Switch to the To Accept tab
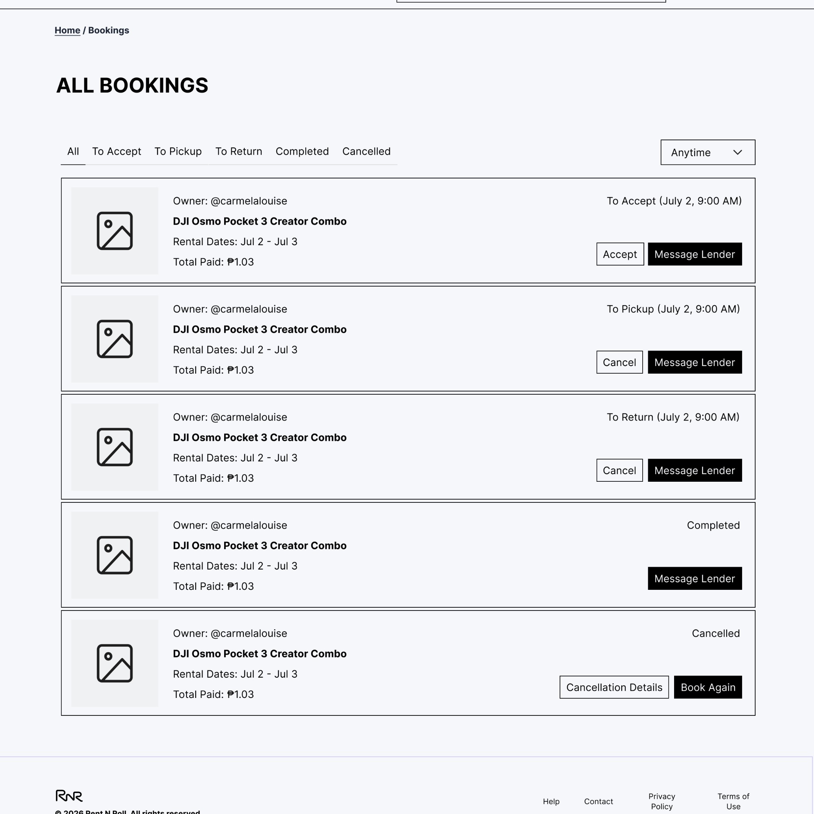 117,151
